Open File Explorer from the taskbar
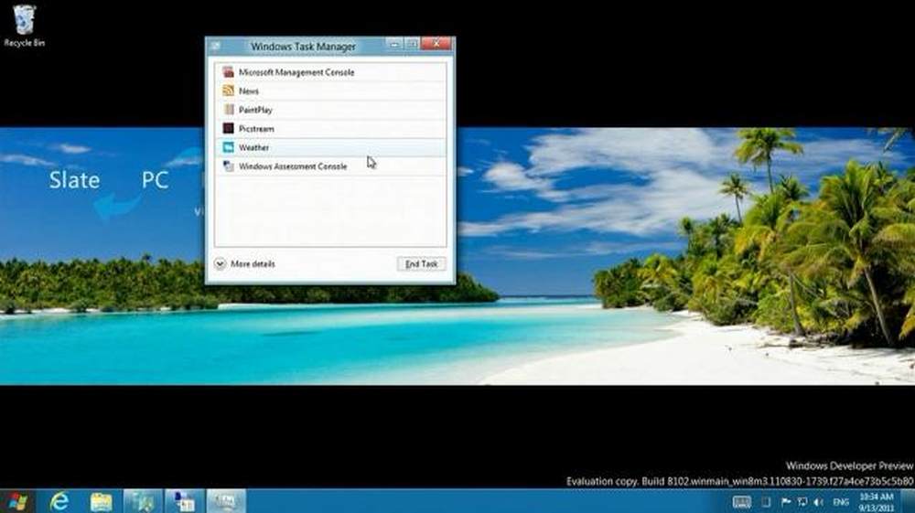Screen dimensions: 915x513 click(x=101, y=501)
